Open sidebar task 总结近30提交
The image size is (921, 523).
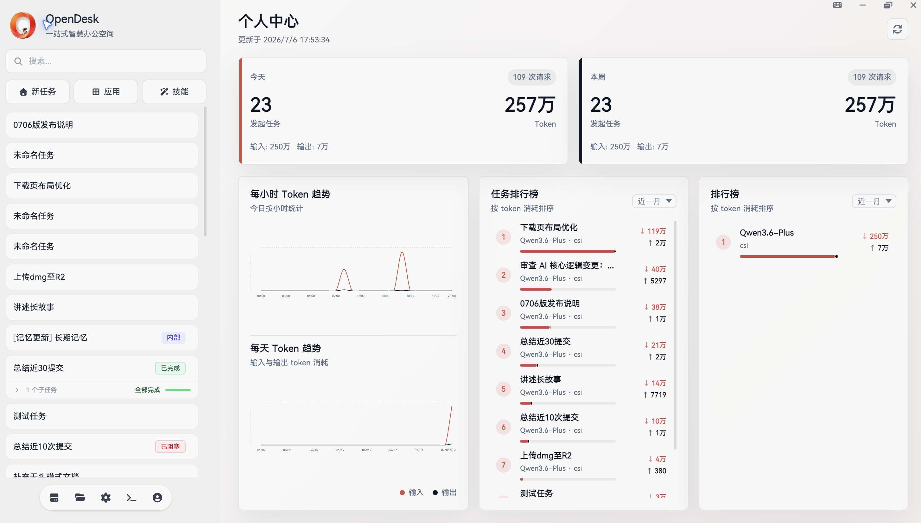[102, 368]
